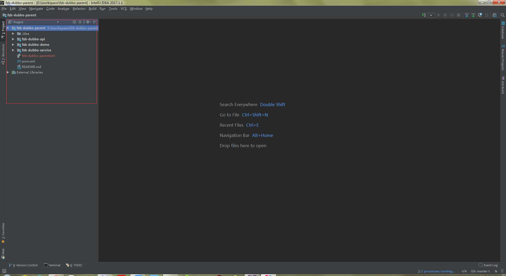Open the Window menu
This screenshot has width=506, height=276.
click(x=136, y=8)
